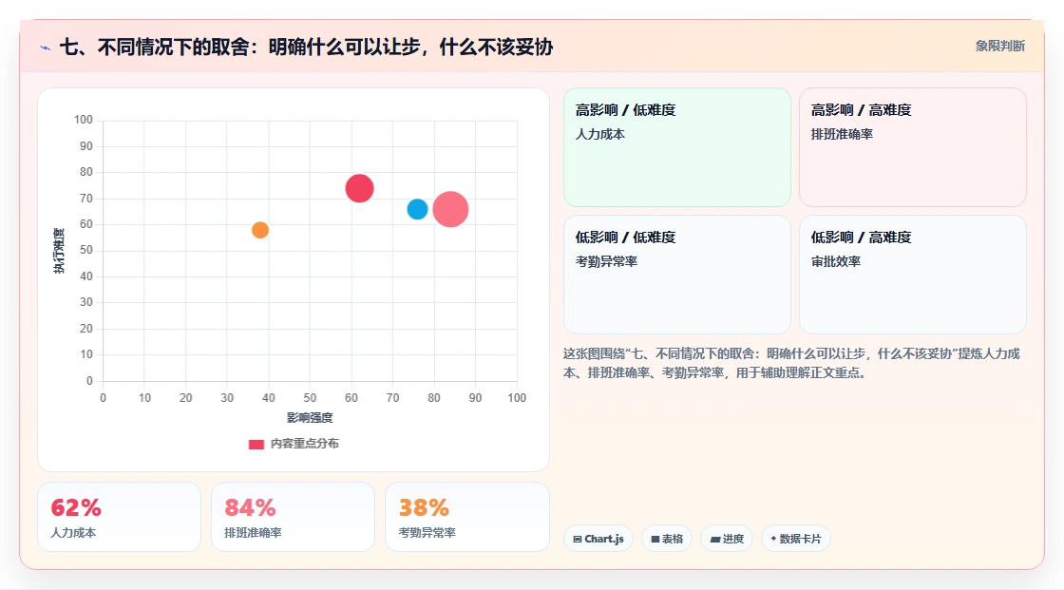
Task: Toggle the 内容重点分布 legend swatch
Action: 256,444
